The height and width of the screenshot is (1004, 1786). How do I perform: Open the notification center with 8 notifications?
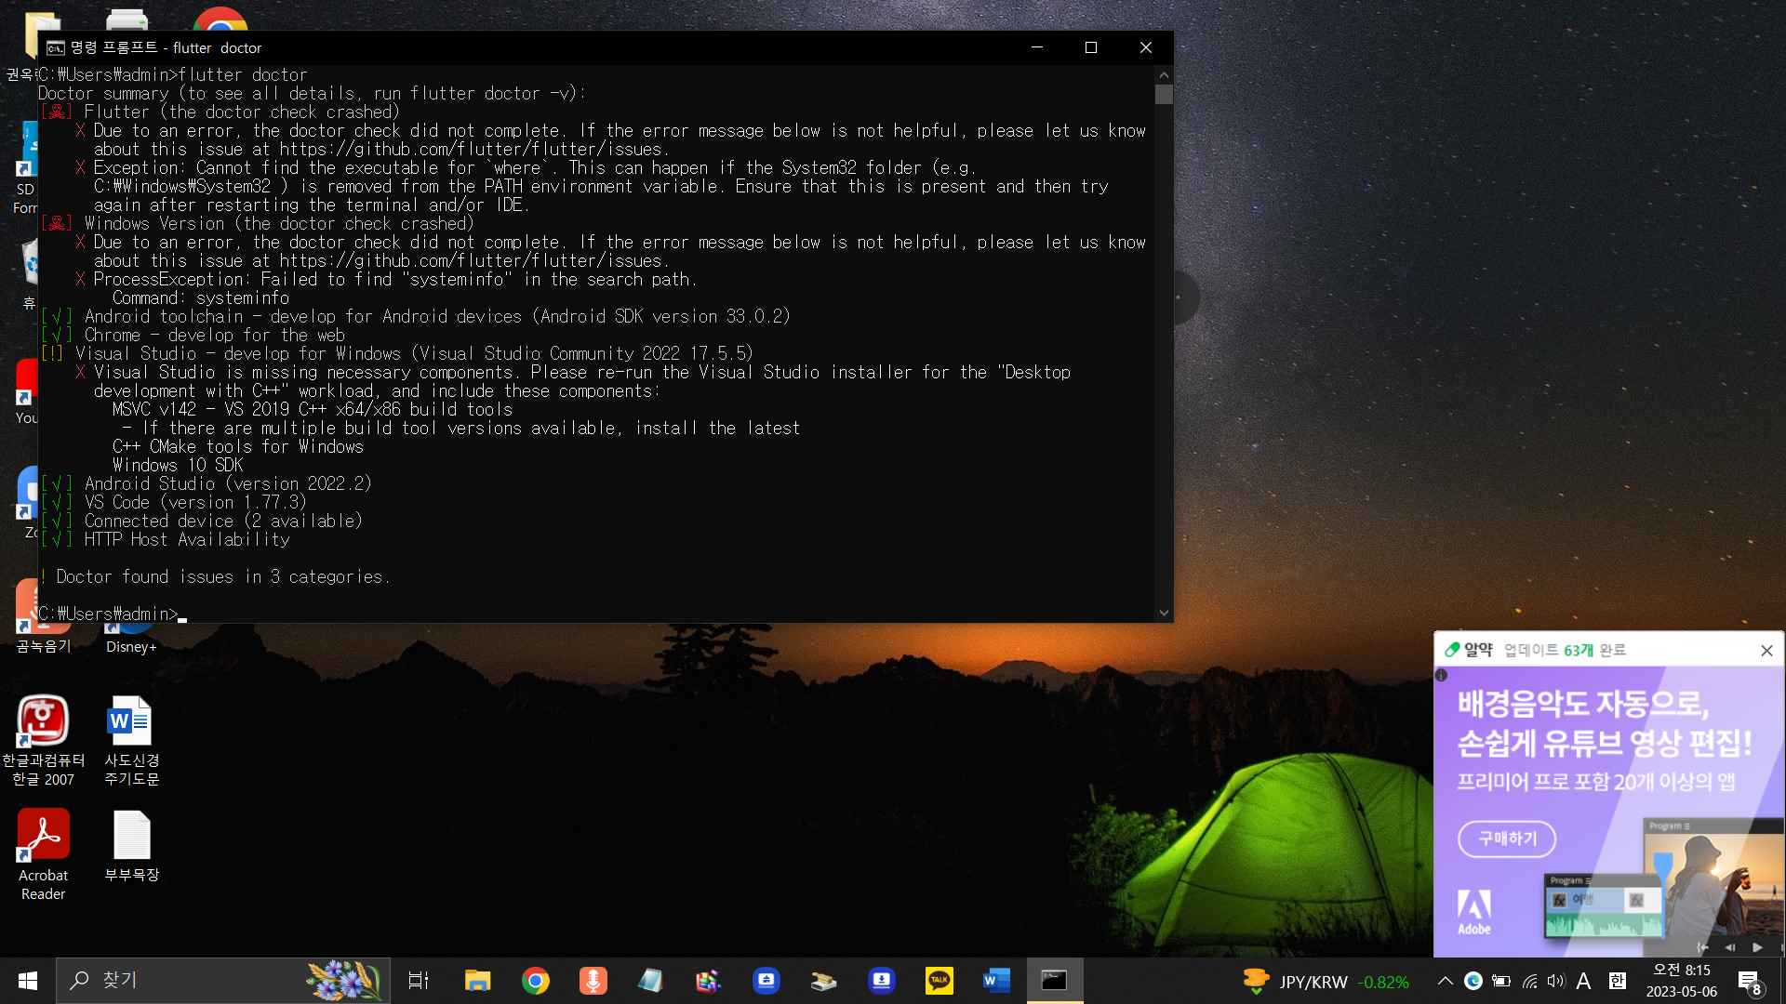(1750, 982)
